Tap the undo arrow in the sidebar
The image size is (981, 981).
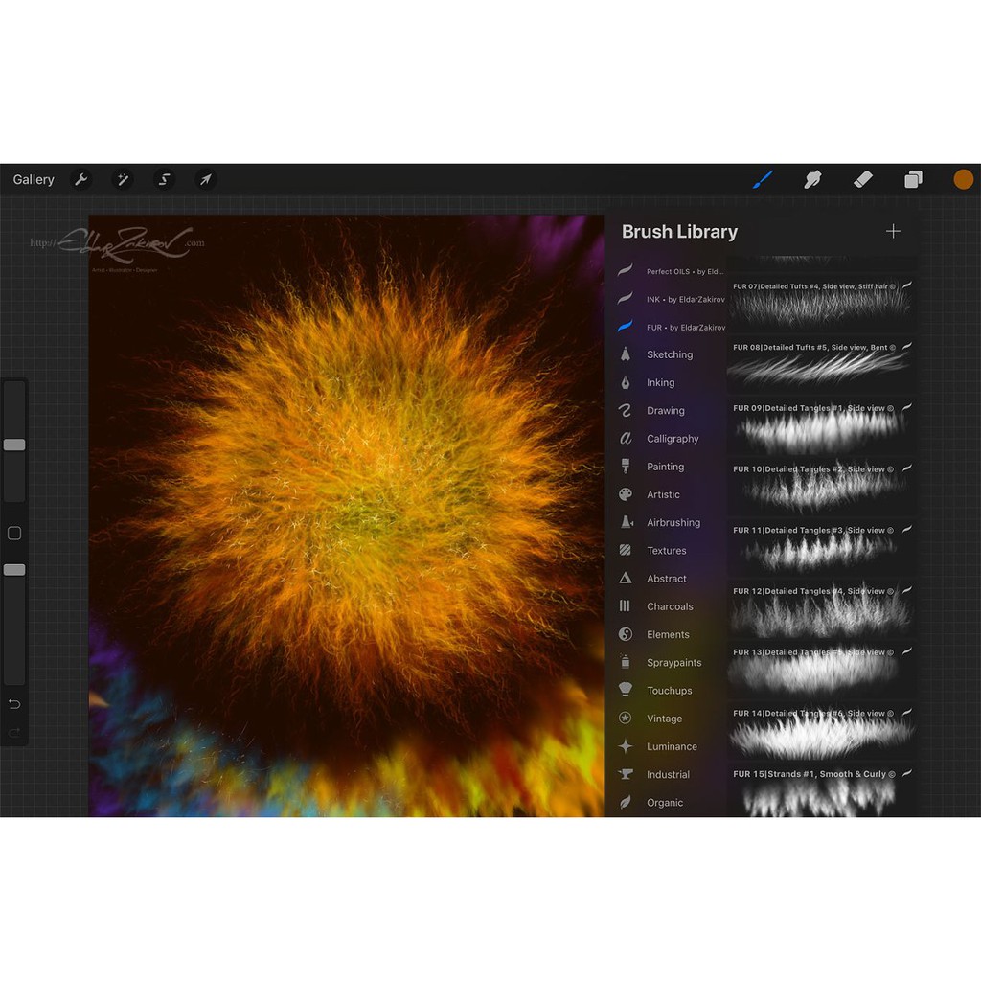click(13, 703)
